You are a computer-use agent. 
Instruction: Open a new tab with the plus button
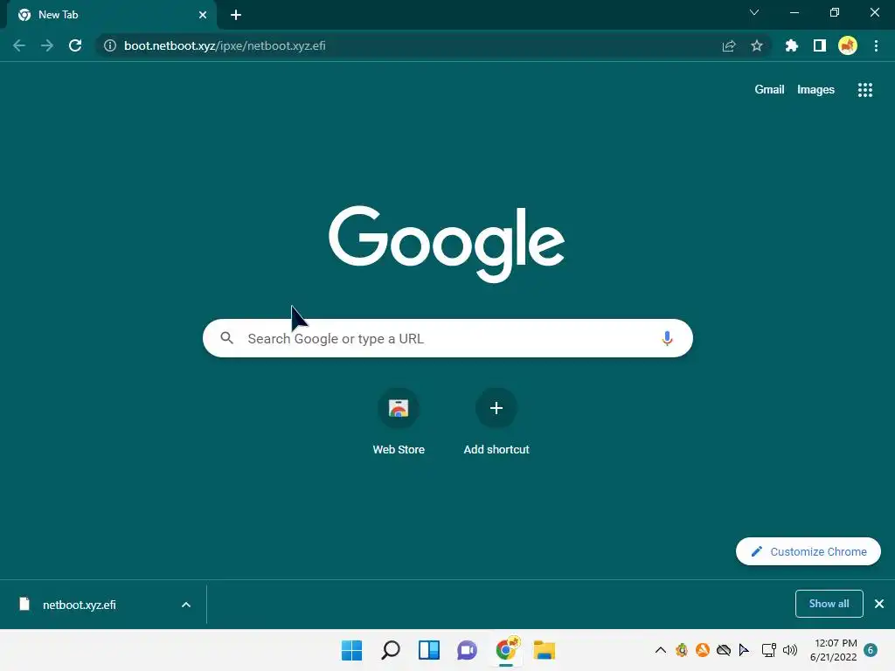pos(236,15)
